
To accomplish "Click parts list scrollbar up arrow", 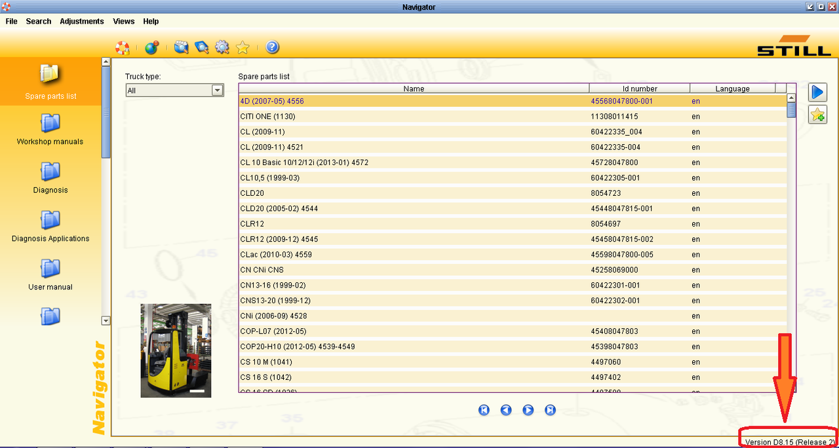I will tap(791, 98).
